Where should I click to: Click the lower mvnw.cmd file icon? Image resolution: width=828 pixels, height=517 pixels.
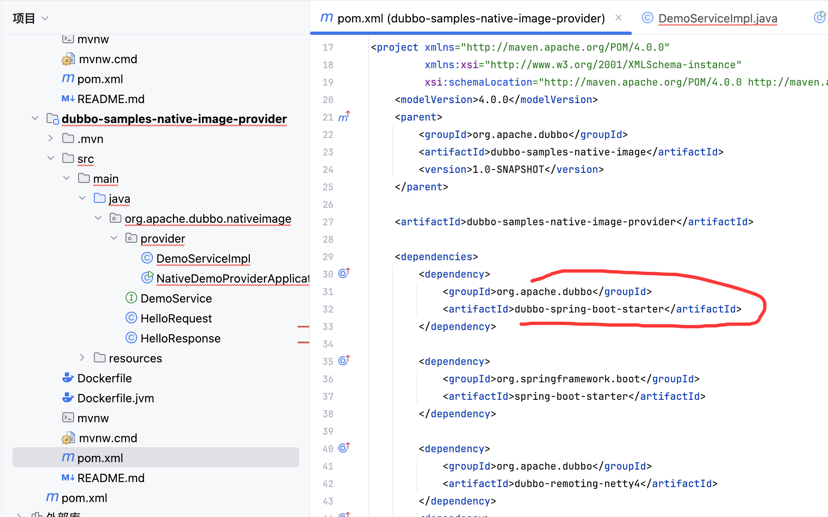pos(68,438)
